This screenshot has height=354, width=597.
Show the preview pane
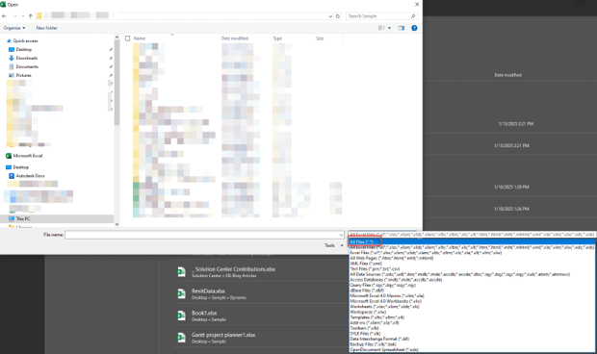click(402, 28)
